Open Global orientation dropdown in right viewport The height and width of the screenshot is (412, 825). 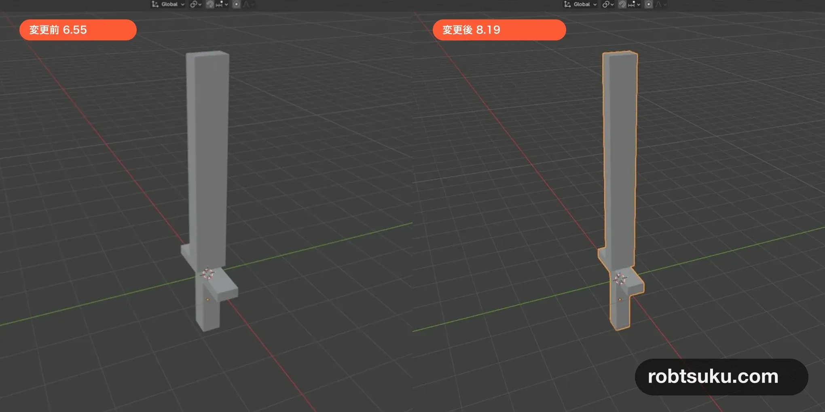point(580,4)
